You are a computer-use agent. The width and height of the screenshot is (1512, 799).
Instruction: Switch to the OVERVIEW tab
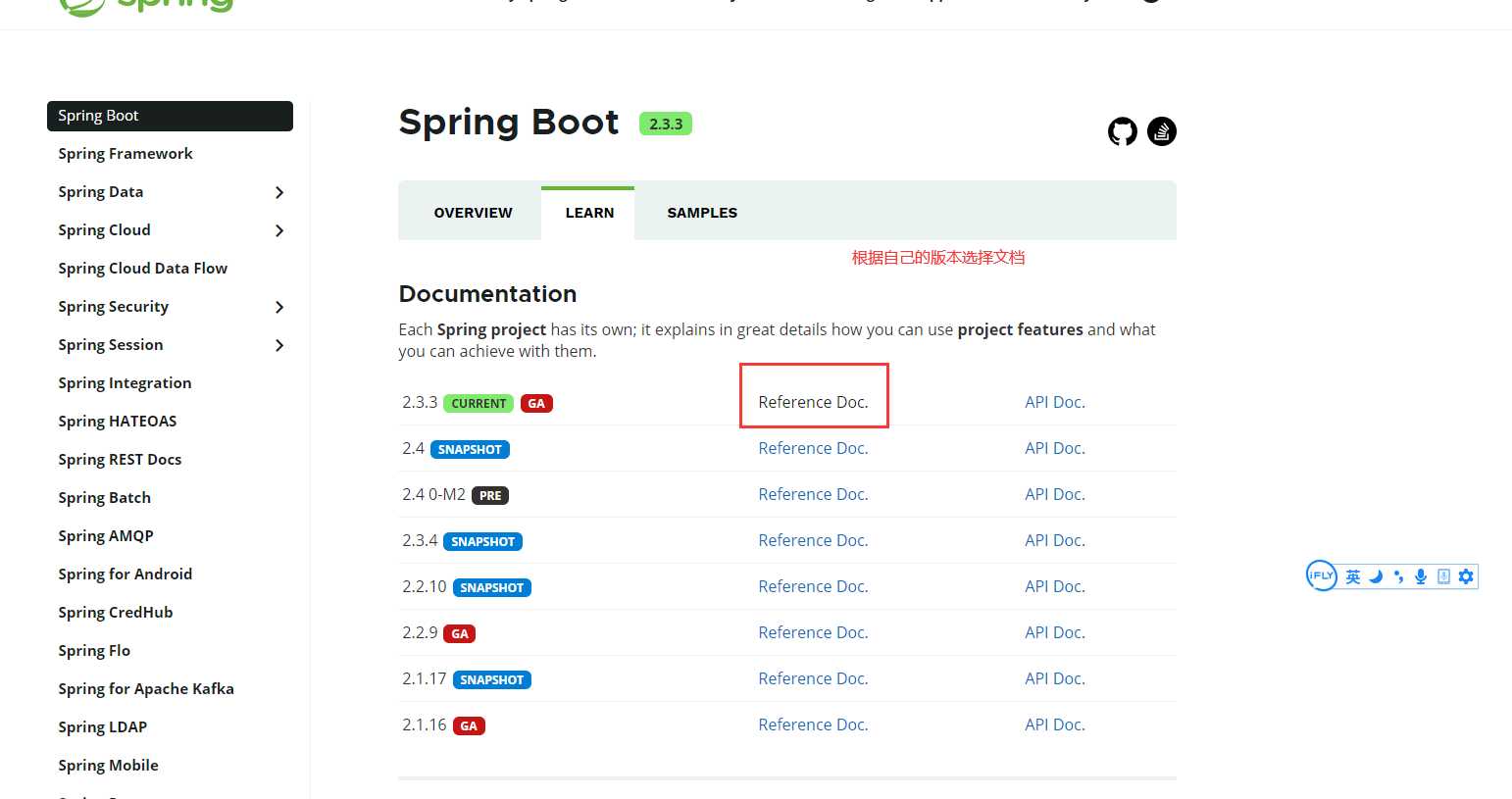[x=473, y=213]
